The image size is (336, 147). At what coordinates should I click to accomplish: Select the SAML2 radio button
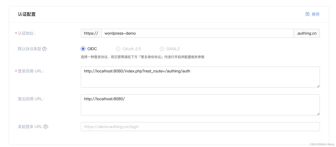coord(162,49)
